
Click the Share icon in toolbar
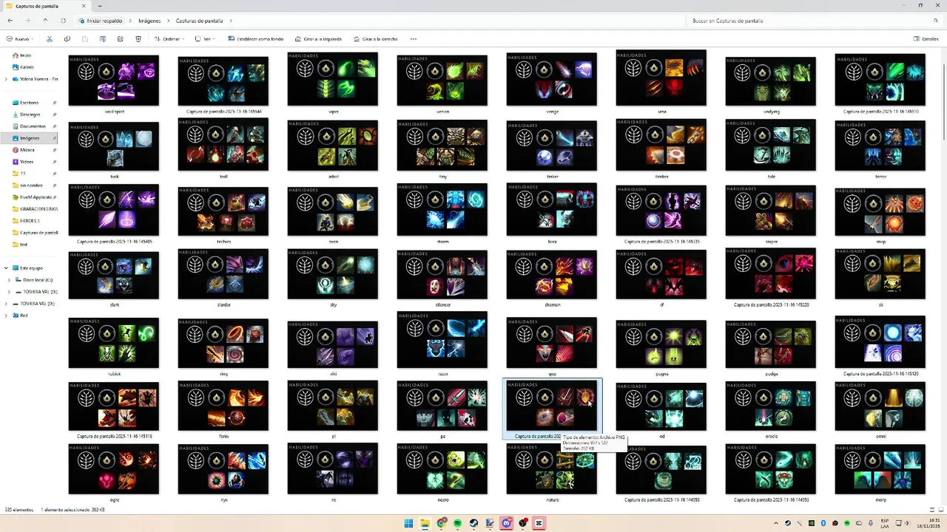pyautogui.click(x=121, y=39)
